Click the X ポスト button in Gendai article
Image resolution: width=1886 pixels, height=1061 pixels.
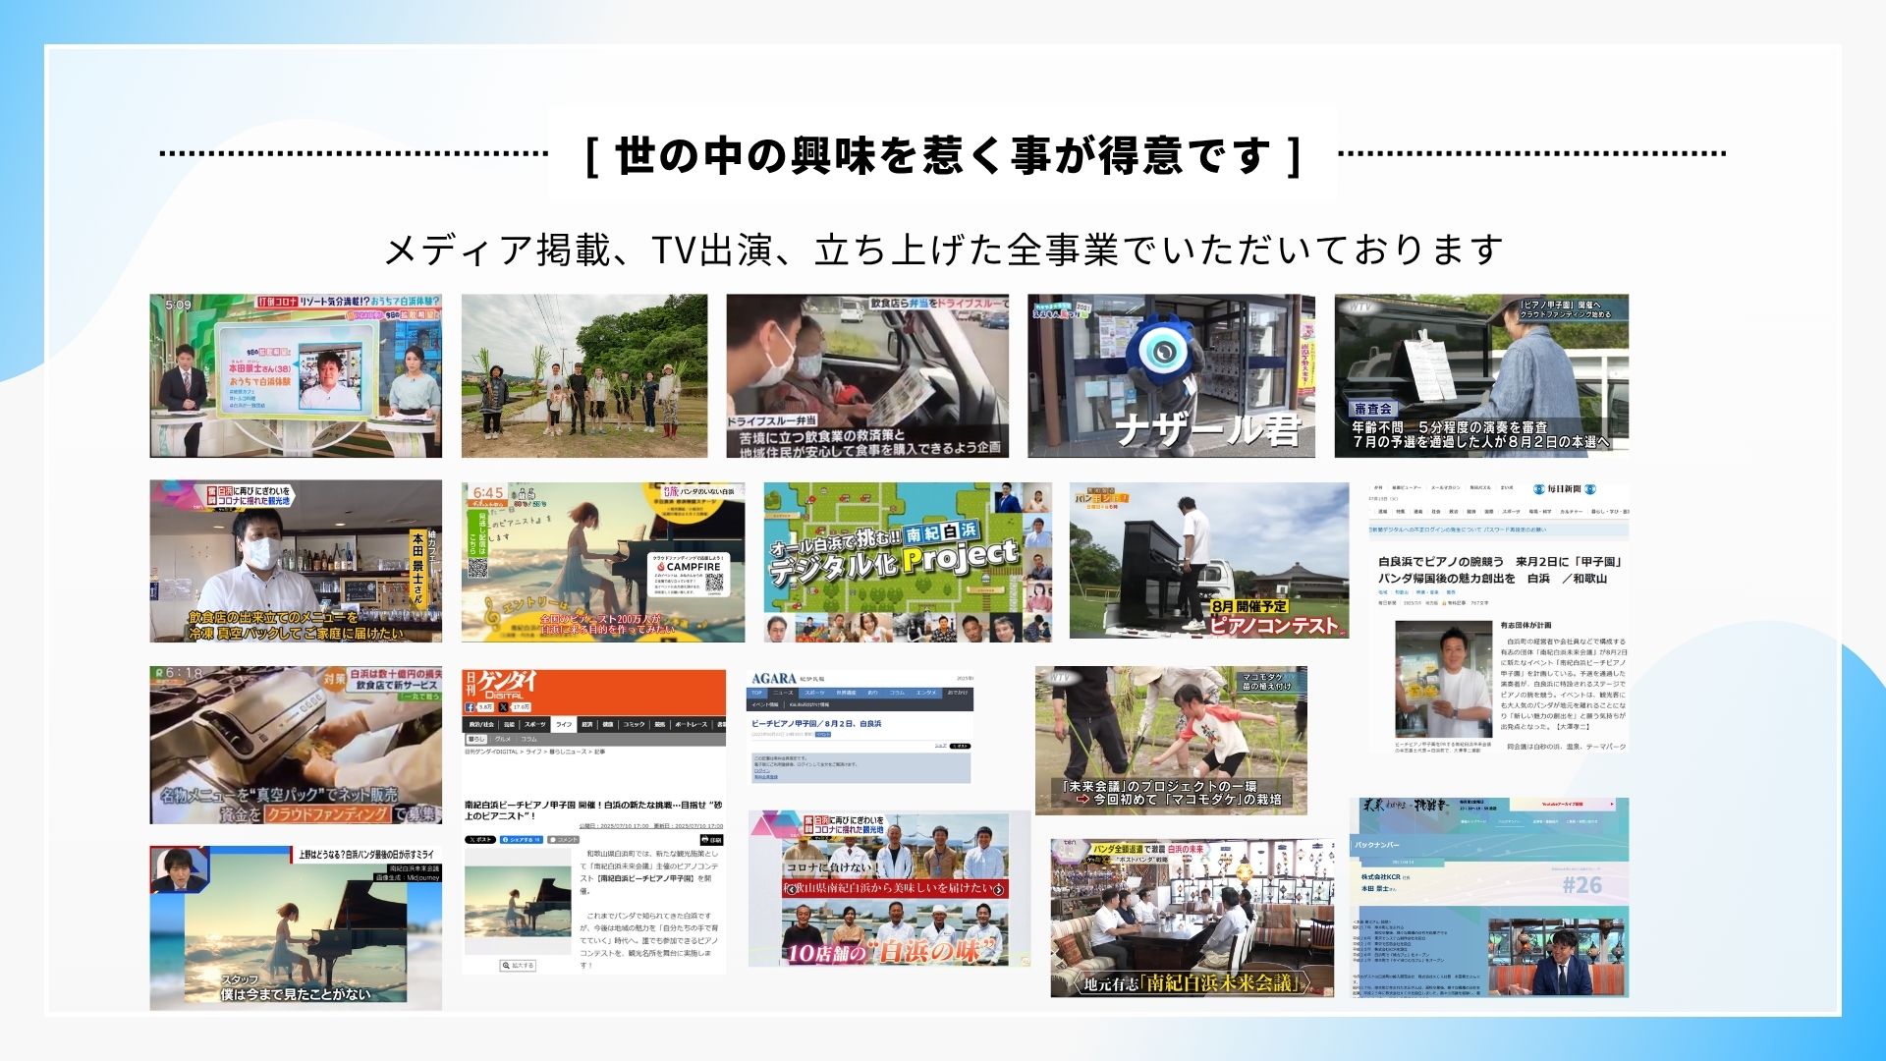(x=480, y=840)
